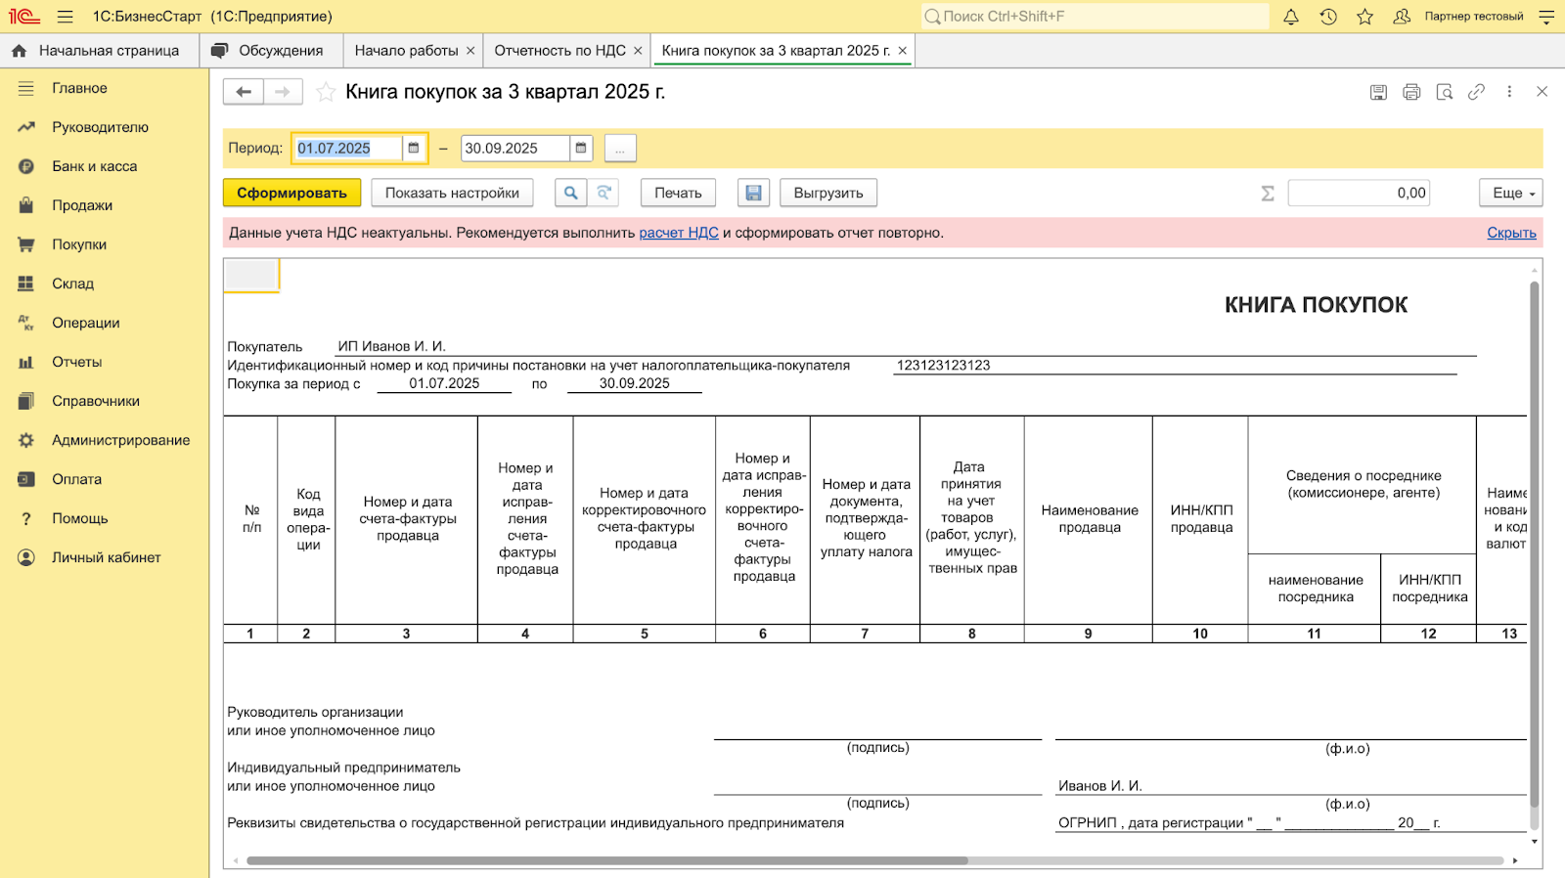The height and width of the screenshot is (878, 1565).
Task: Close the Начало работы tab
Action: (x=470, y=51)
